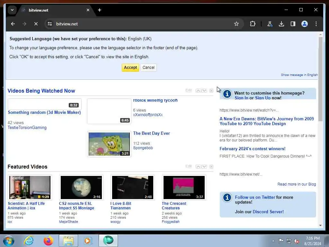Open Something random (3d Movie Maker) video

click(44, 112)
